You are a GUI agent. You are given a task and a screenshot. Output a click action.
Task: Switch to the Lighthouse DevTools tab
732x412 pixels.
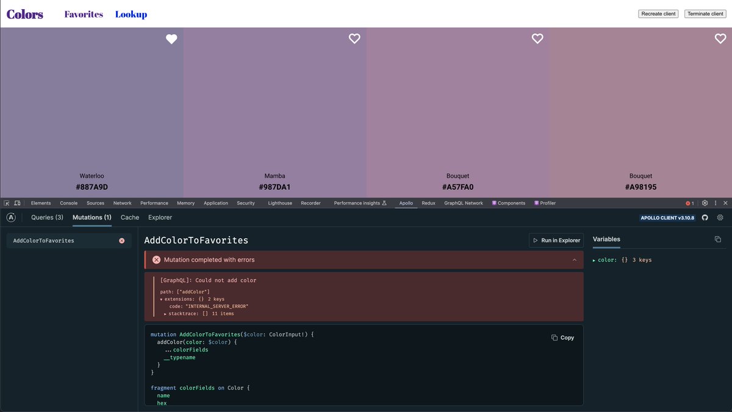pyautogui.click(x=280, y=203)
